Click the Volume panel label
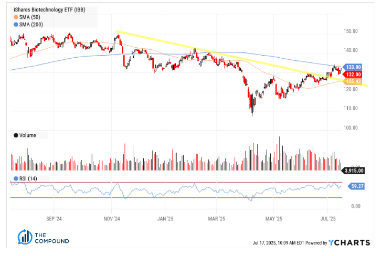The height and width of the screenshot is (256, 382). [28, 135]
